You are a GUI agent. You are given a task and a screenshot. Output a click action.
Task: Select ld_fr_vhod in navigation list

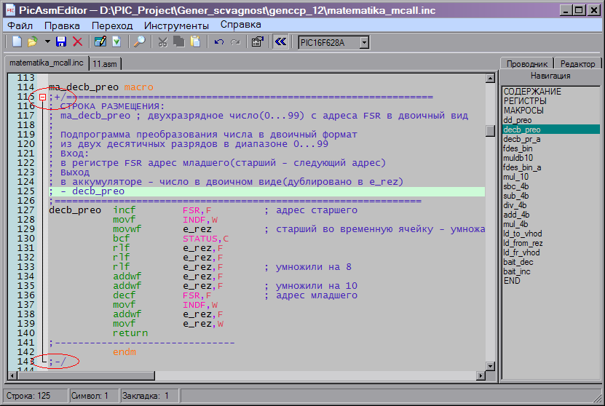[x=550, y=252]
